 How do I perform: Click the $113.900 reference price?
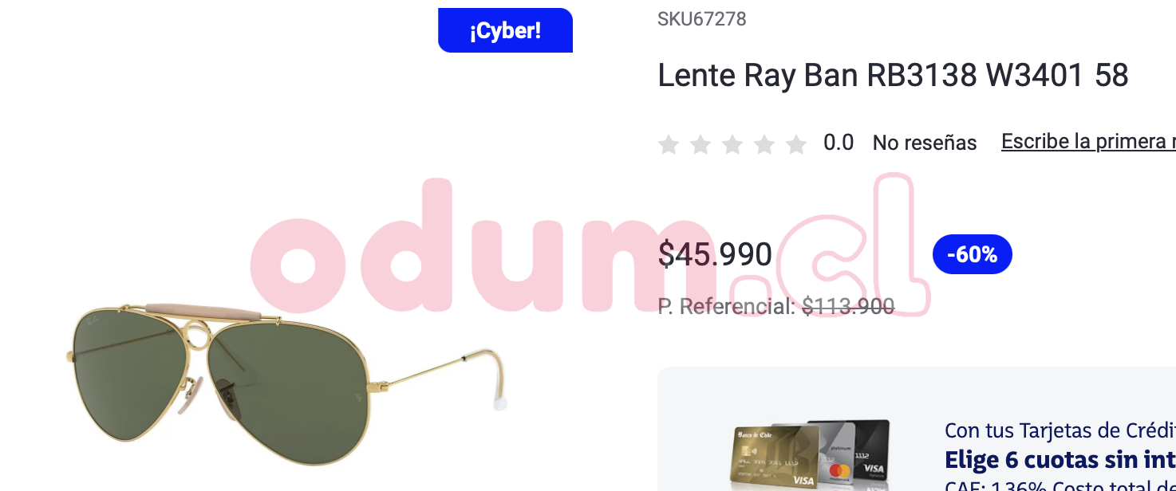pos(848,306)
